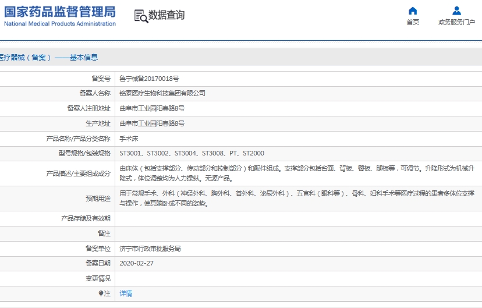Select the 产品名称/产品分类名称 label
The height and width of the screenshot is (308, 482).
[x=78, y=139]
